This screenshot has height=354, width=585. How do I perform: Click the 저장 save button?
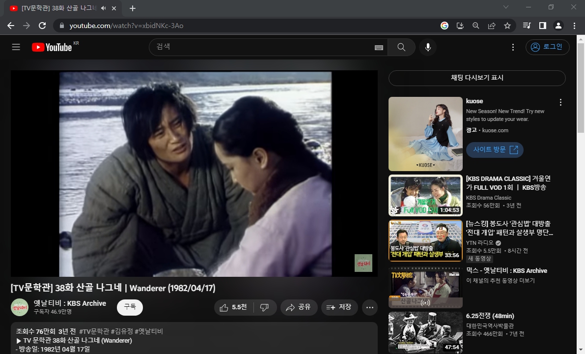[x=339, y=307]
